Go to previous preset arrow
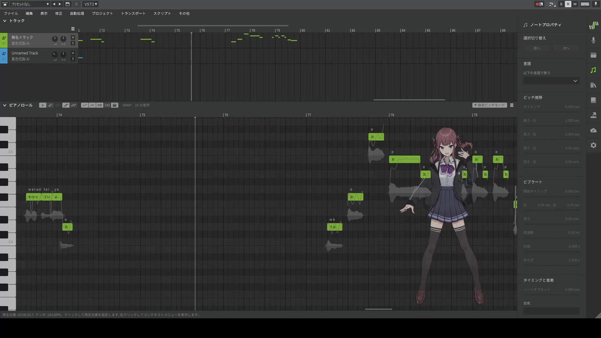This screenshot has width=601, height=338. point(54,4)
